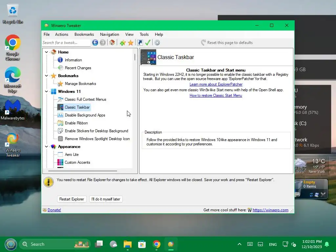Select Aero Lite tree item
This screenshot has height=252, width=336.
(72, 155)
